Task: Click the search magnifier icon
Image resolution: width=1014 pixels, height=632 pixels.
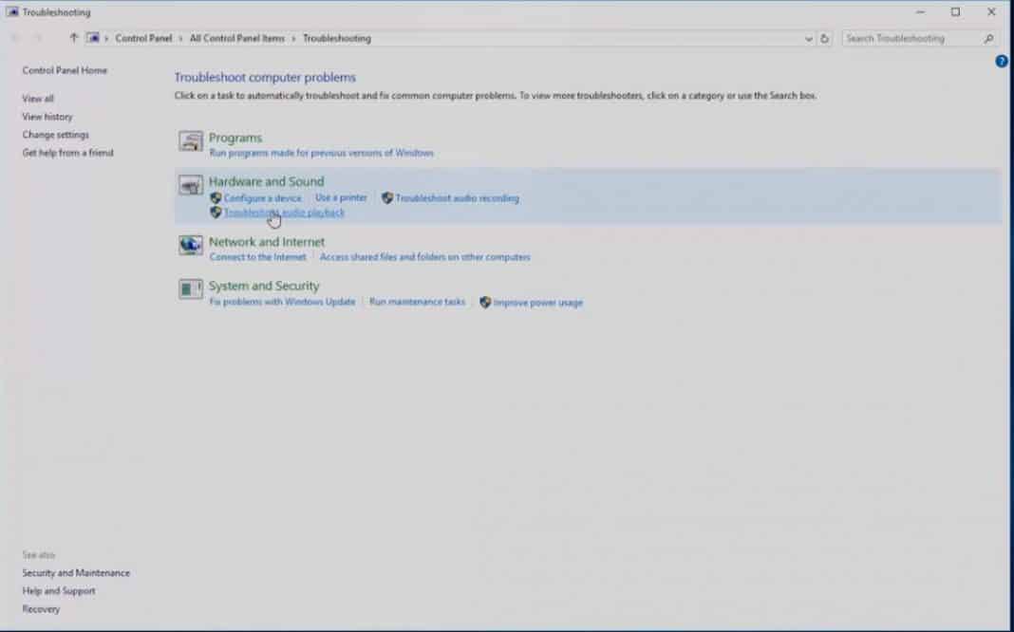Action: pos(988,39)
